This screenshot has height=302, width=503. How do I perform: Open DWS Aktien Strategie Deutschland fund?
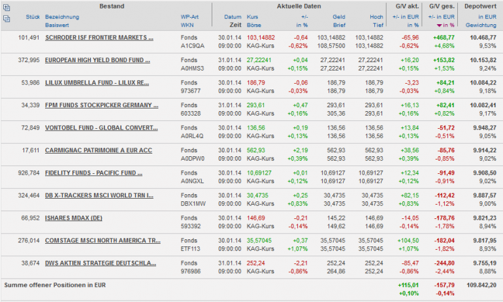coord(101,262)
